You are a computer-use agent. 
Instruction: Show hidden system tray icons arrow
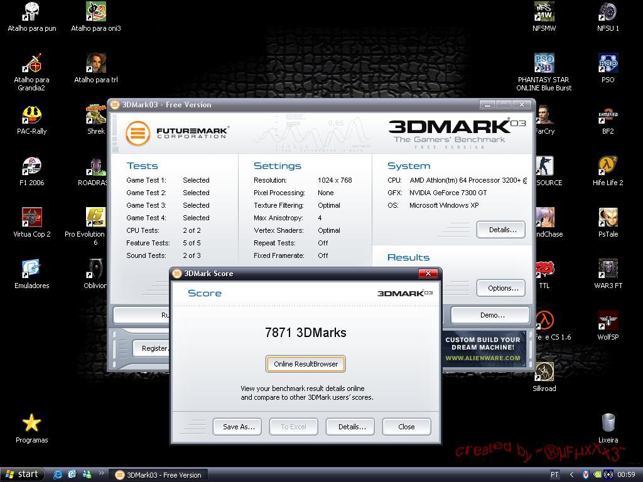pos(571,474)
